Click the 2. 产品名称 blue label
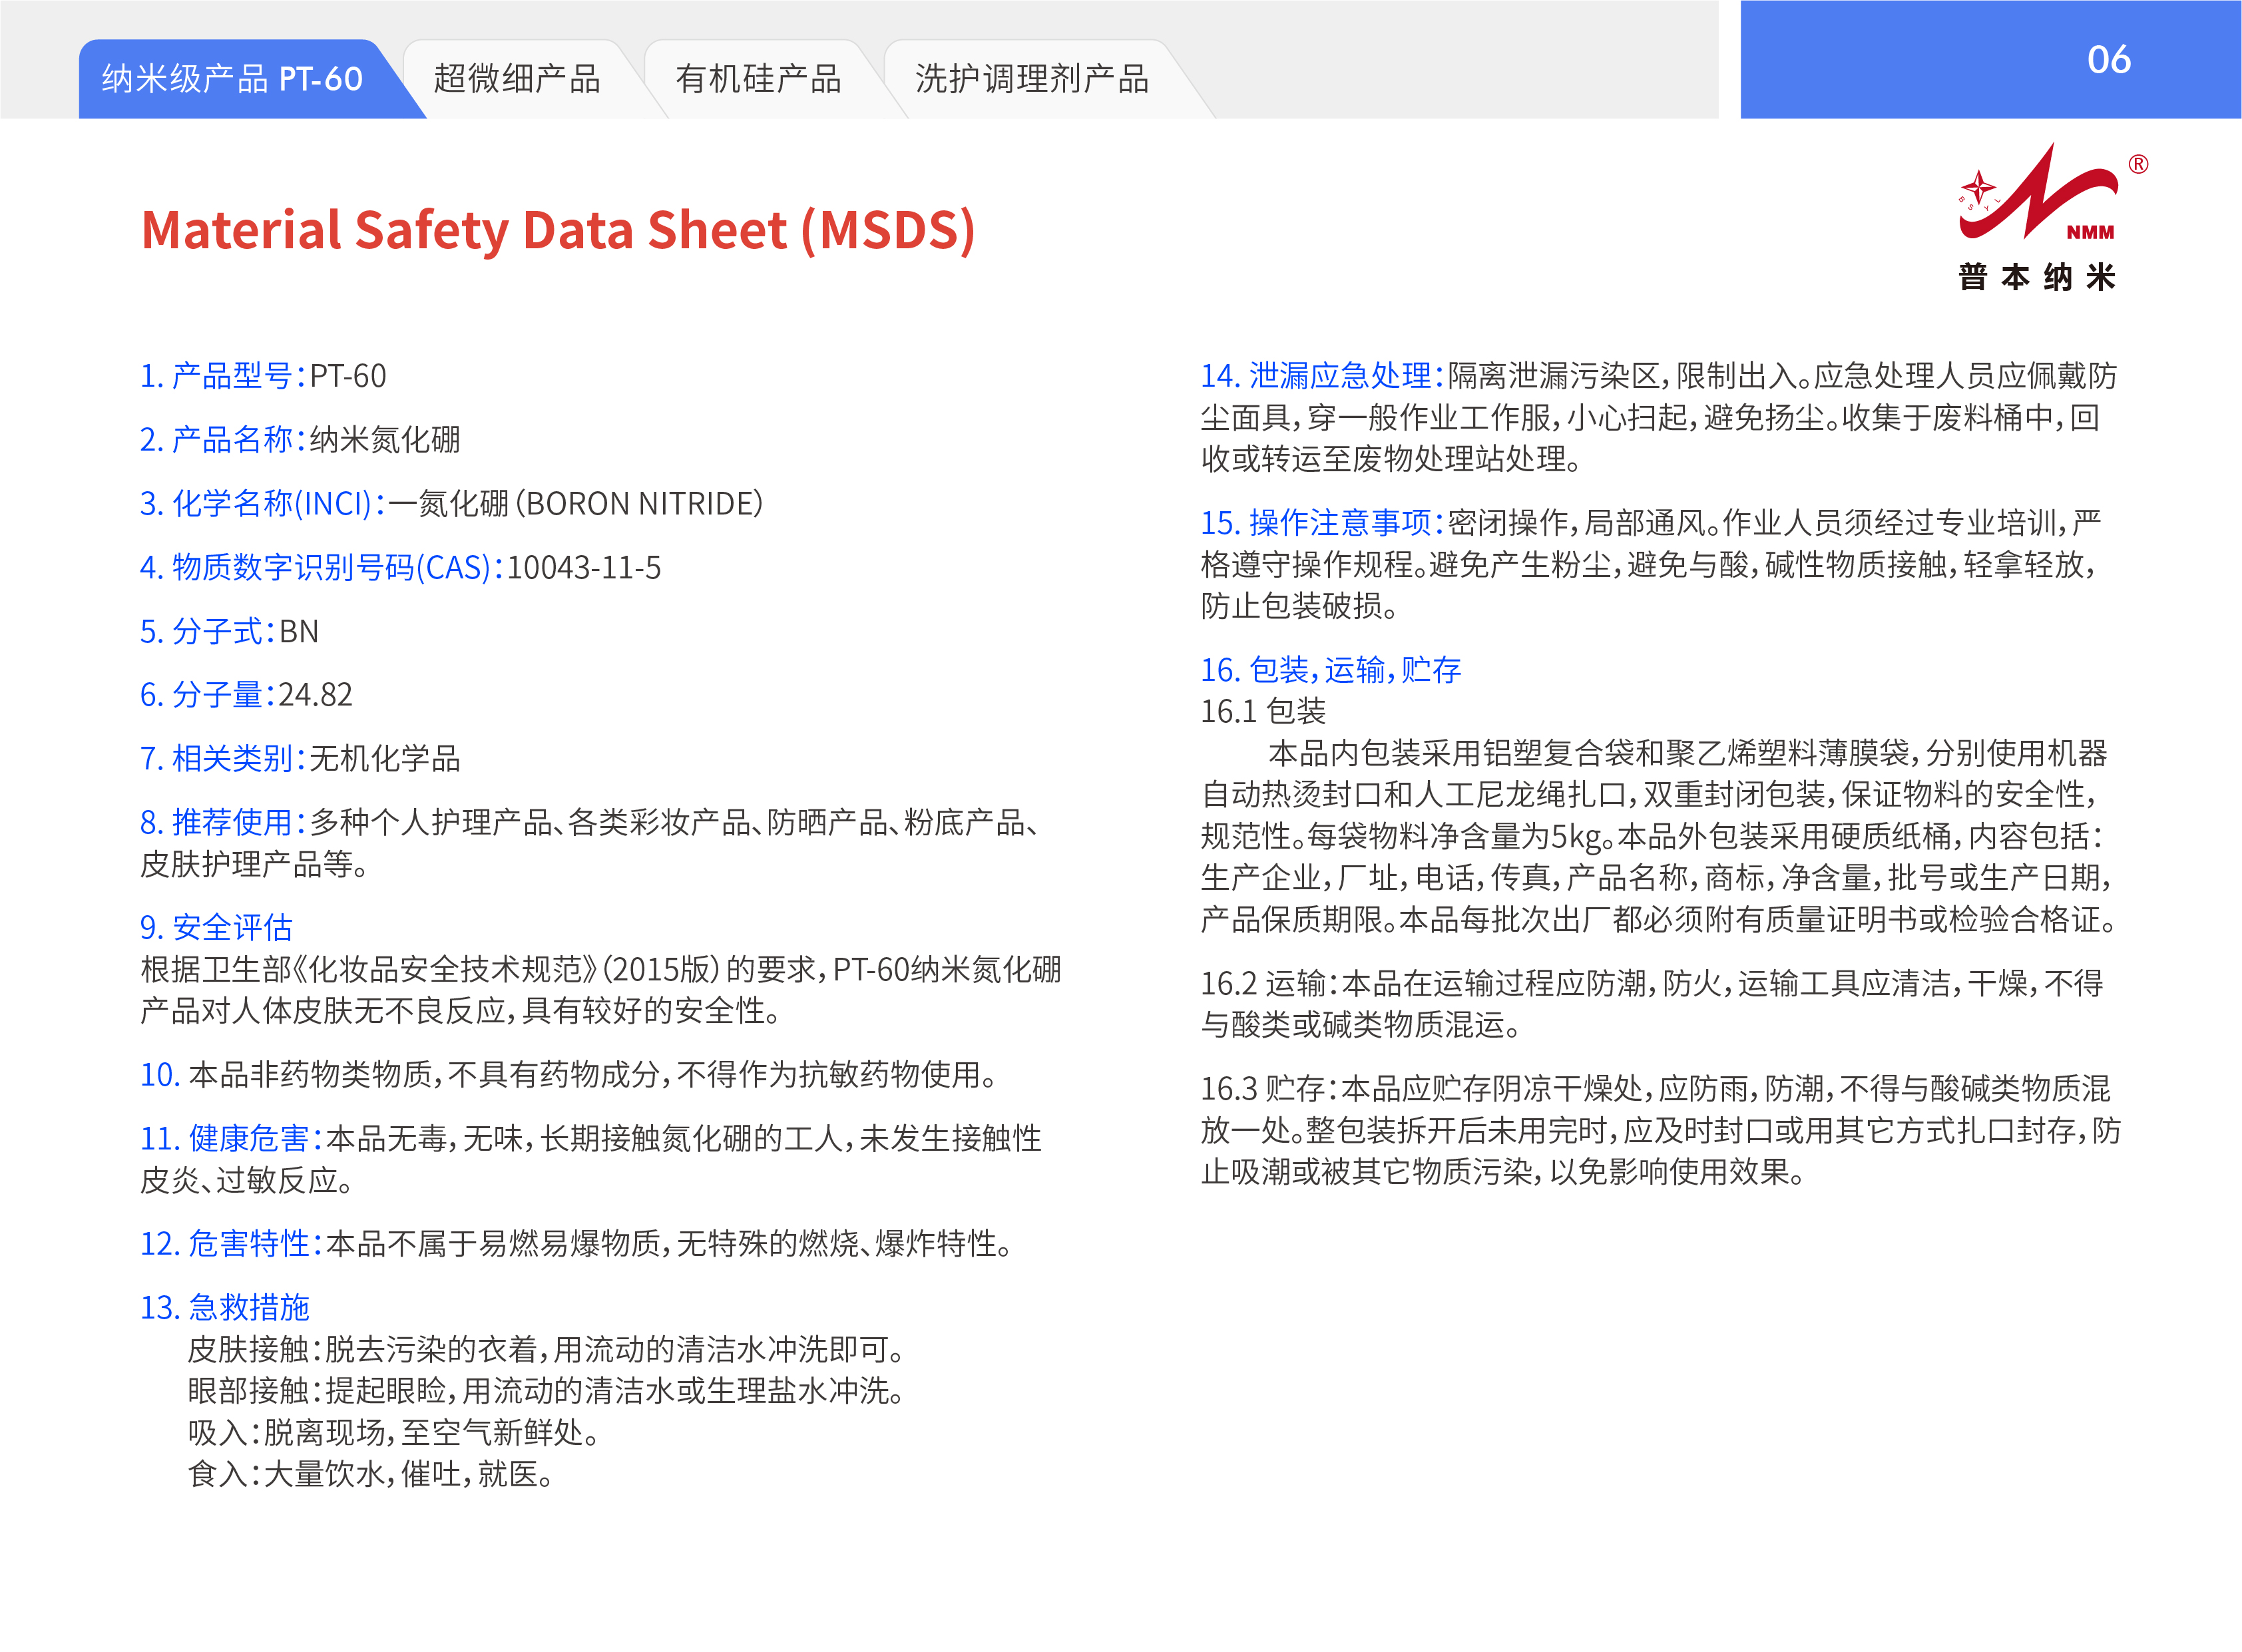Viewport: 2242px width, 1652px height. tap(222, 440)
